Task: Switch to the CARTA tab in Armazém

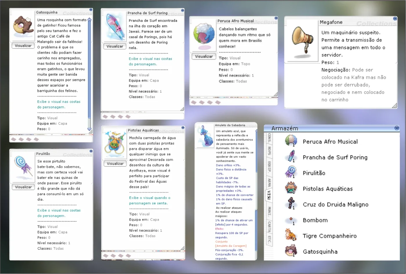Action: pos(269,226)
